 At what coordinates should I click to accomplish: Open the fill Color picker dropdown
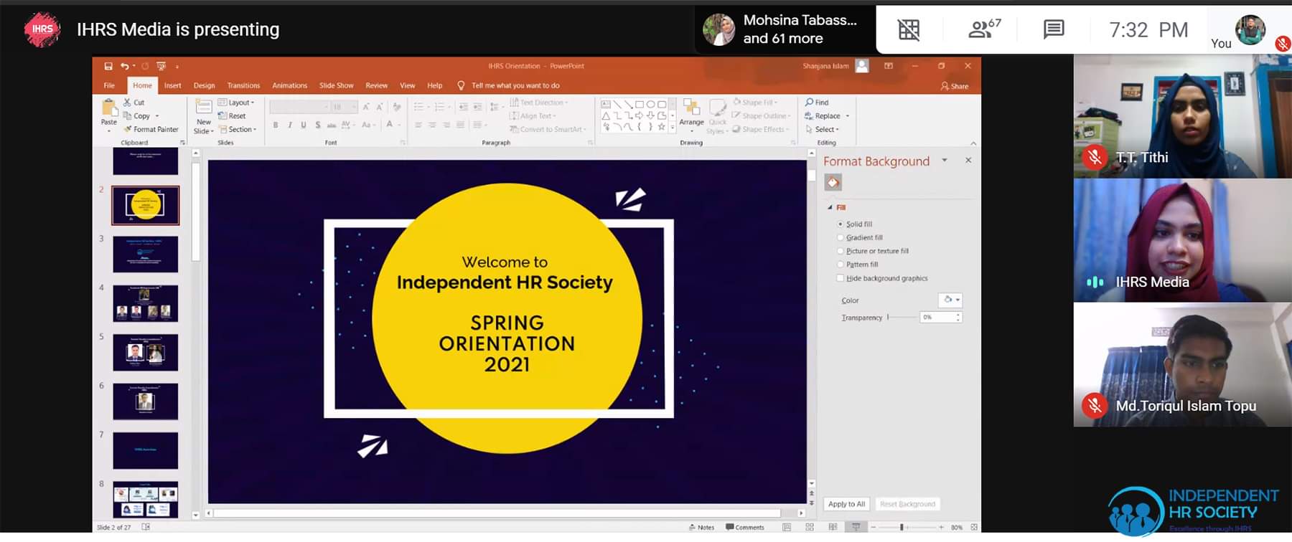(950, 300)
